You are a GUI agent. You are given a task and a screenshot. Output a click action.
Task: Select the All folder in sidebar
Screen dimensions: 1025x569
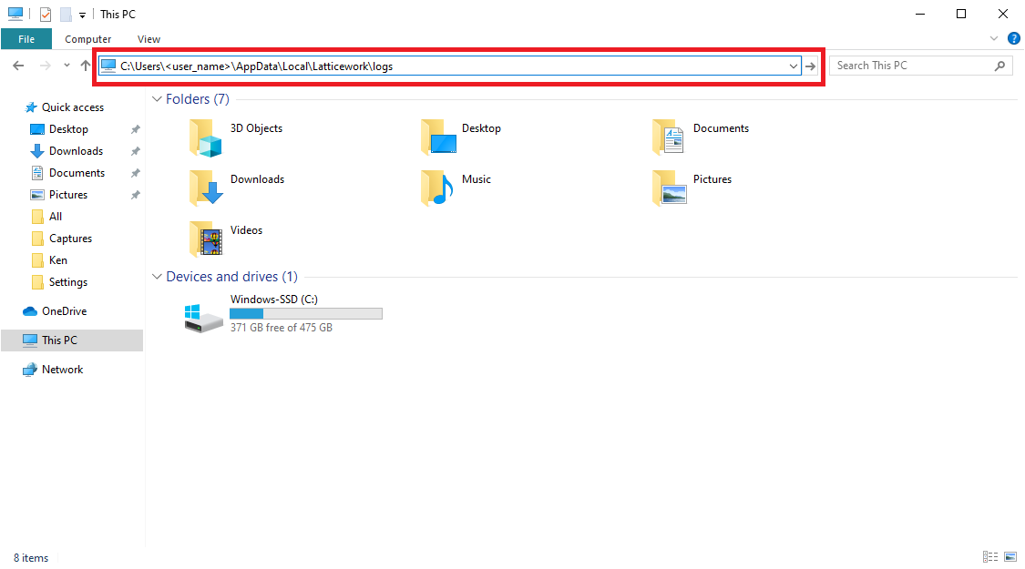pyautogui.click(x=56, y=217)
